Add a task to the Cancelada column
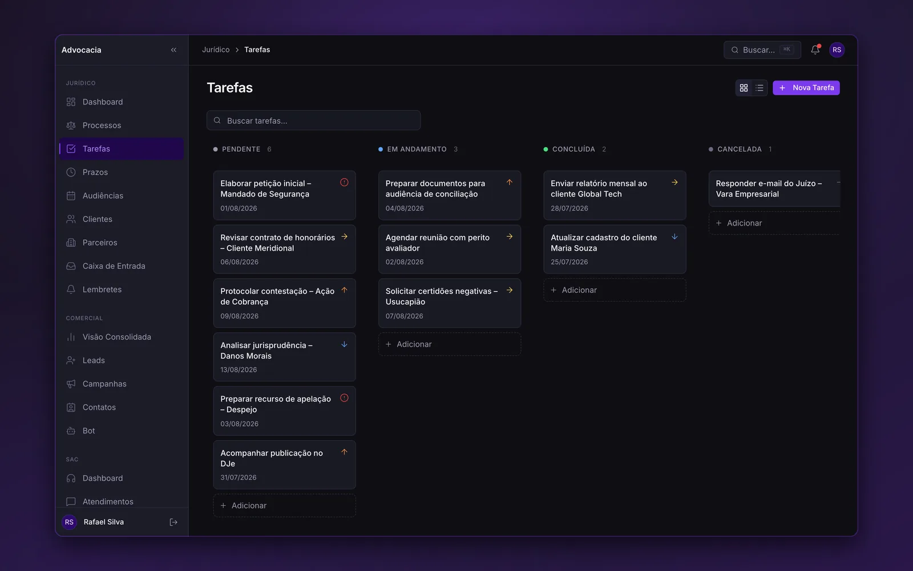 pos(774,223)
